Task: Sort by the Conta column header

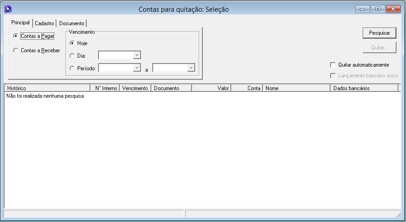Action: [x=247, y=88]
